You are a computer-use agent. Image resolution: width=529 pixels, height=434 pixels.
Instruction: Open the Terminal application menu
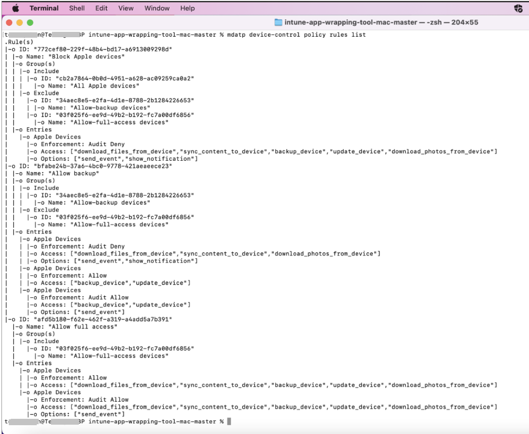pos(44,8)
